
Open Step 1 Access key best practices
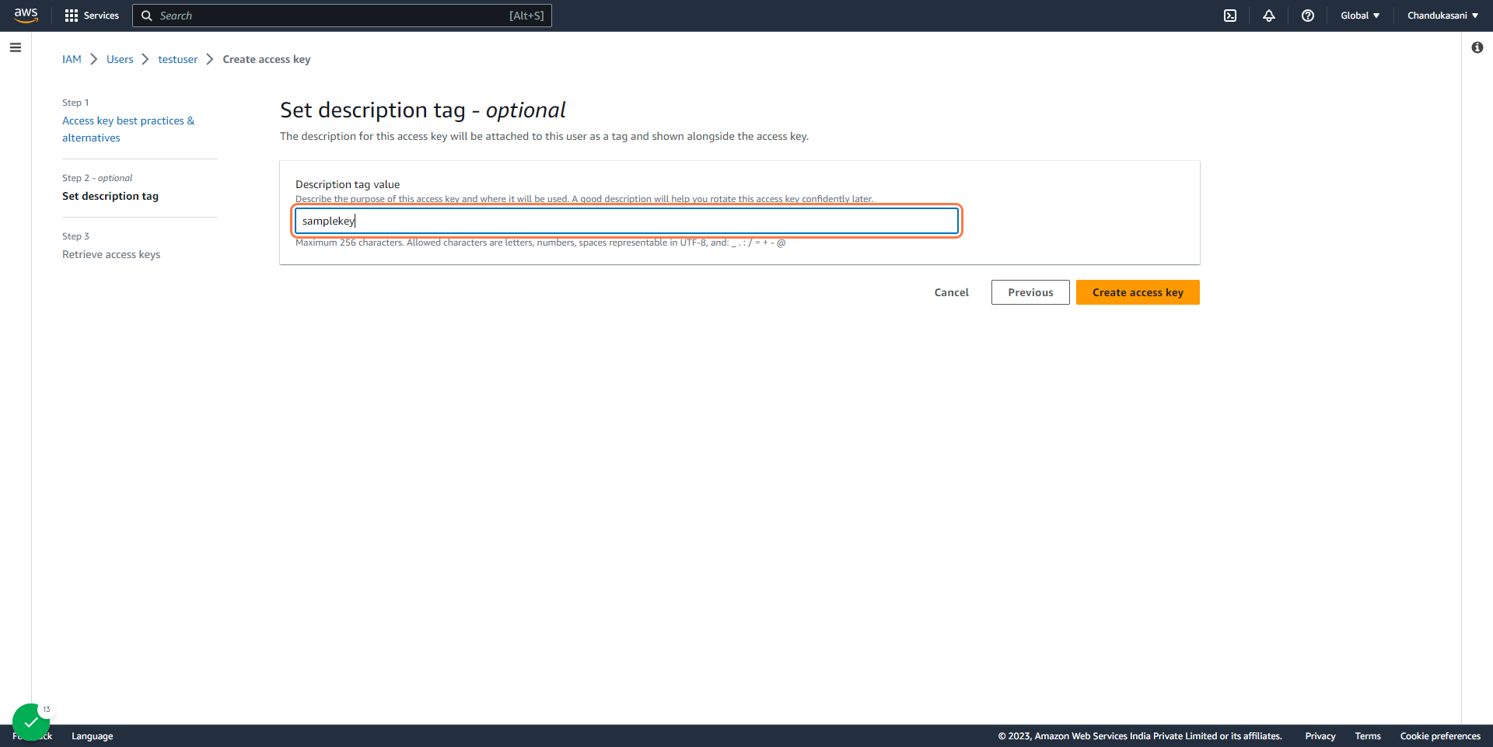128,129
